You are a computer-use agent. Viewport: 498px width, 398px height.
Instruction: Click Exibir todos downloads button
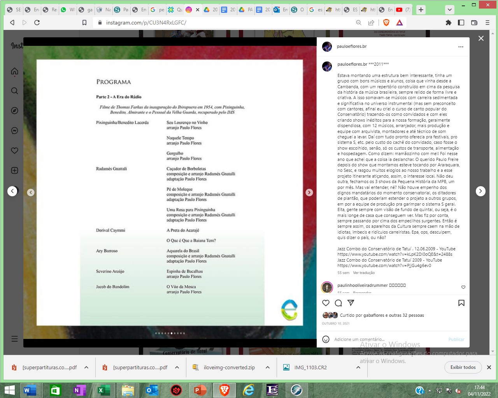tap(463, 367)
